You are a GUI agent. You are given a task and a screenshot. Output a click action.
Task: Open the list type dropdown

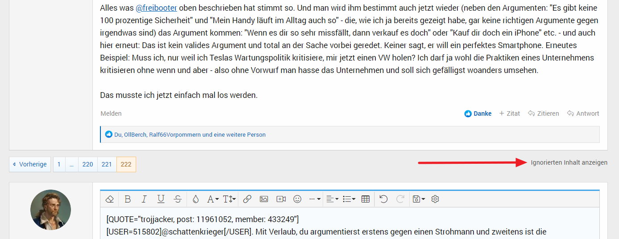[349, 199]
